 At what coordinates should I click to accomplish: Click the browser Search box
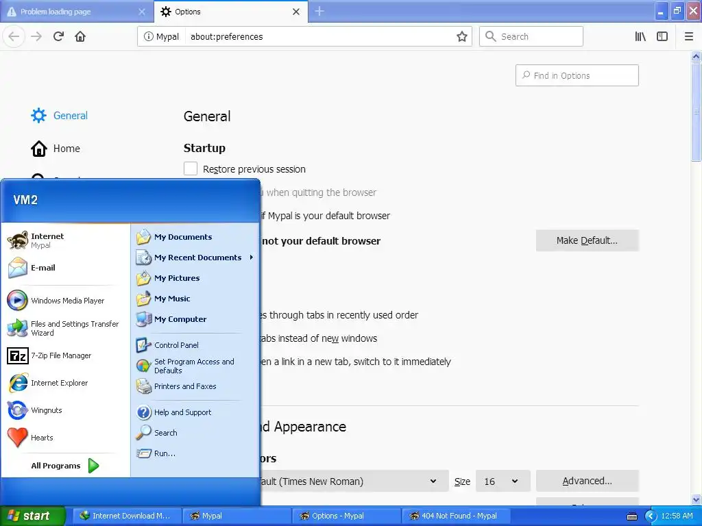(531, 37)
